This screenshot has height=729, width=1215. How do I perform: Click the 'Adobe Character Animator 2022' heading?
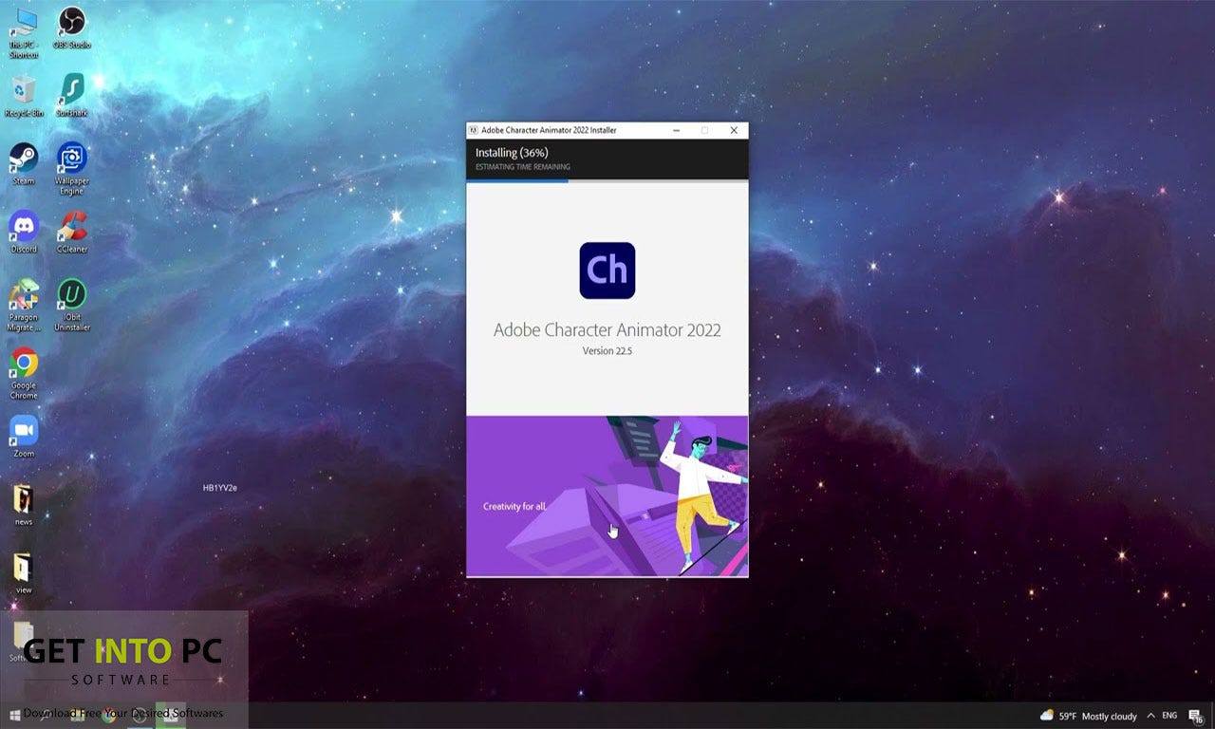point(607,330)
